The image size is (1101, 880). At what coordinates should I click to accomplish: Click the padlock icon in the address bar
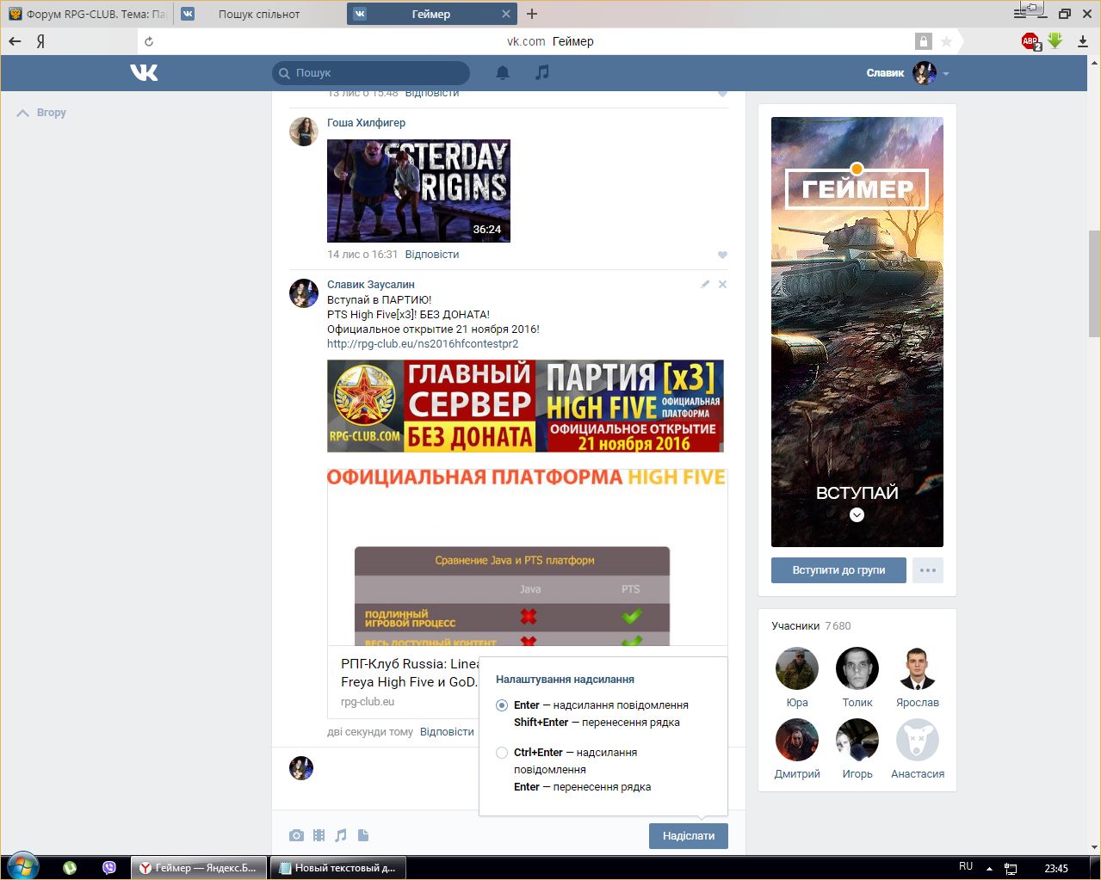click(x=923, y=41)
